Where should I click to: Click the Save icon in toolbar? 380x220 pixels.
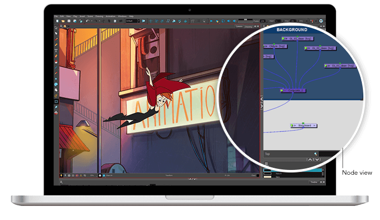[x=69, y=21]
